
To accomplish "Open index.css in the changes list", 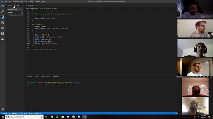I will click(15, 15).
